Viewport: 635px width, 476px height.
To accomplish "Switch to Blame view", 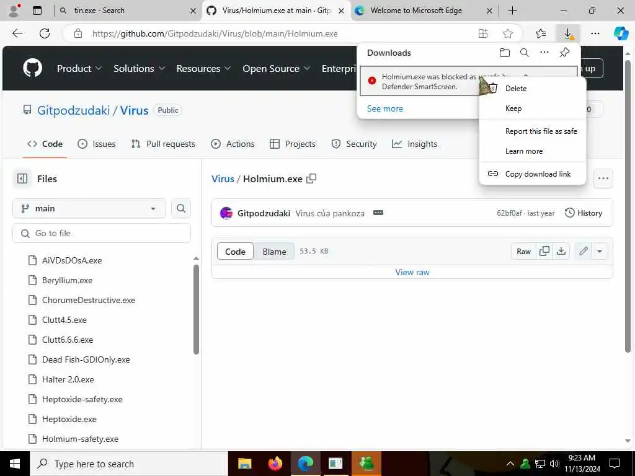I will 274,252.
